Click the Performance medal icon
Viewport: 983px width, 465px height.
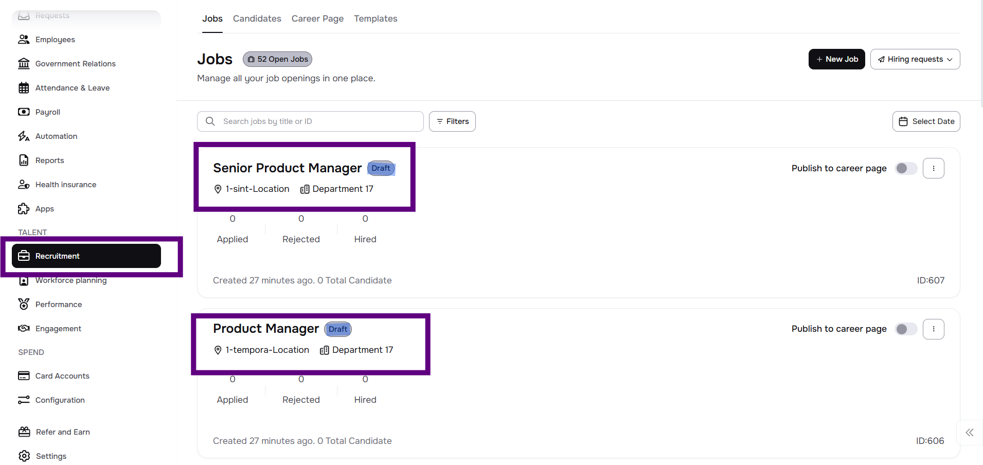[24, 305]
